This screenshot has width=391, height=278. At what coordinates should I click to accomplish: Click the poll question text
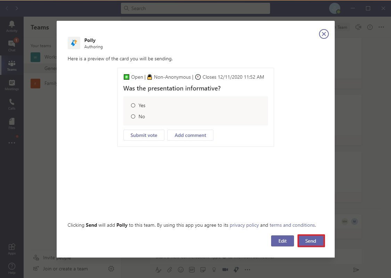(172, 88)
